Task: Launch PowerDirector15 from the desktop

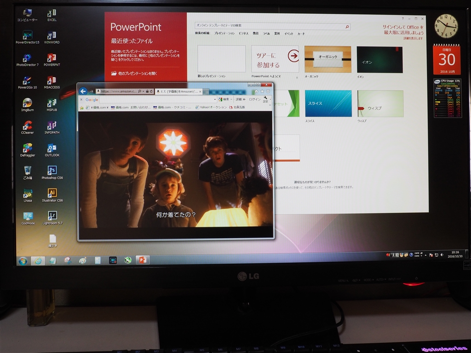Action: coord(27,37)
